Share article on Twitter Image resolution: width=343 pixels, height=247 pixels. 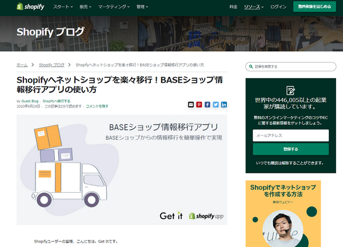click(x=216, y=104)
